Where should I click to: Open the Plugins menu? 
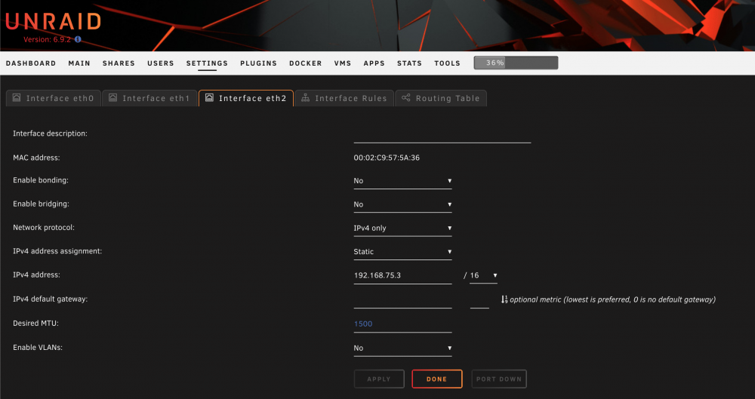point(258,63)
